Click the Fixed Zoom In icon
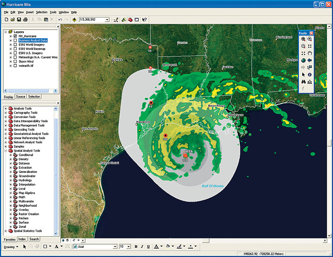Viewport: 333px width, 257px height. [x=310, y=46]
